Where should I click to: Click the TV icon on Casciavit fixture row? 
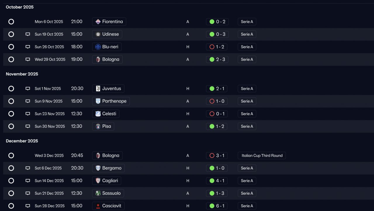28,206
